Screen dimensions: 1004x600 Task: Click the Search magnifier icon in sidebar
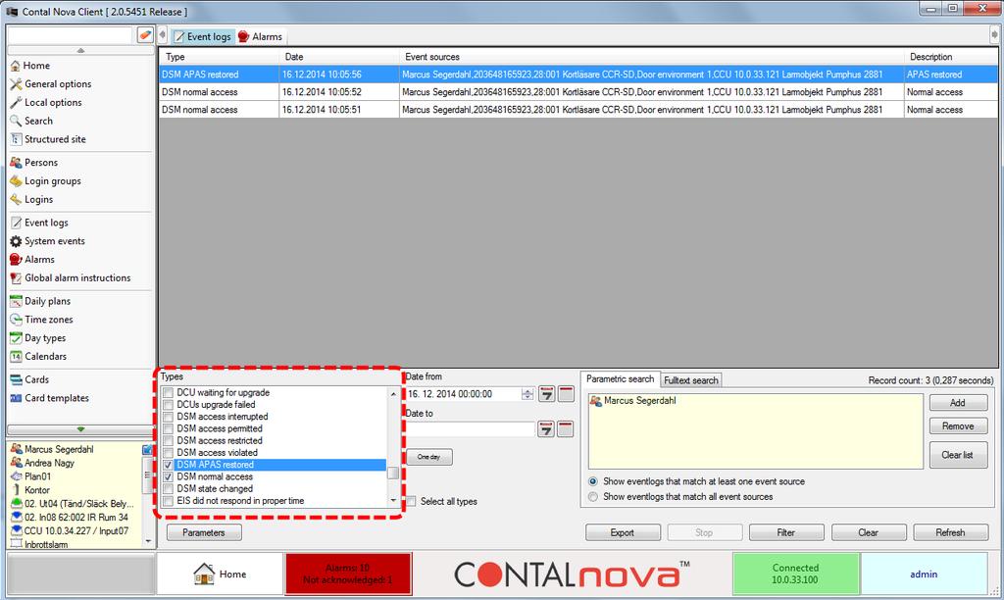[x=16, y=121]
